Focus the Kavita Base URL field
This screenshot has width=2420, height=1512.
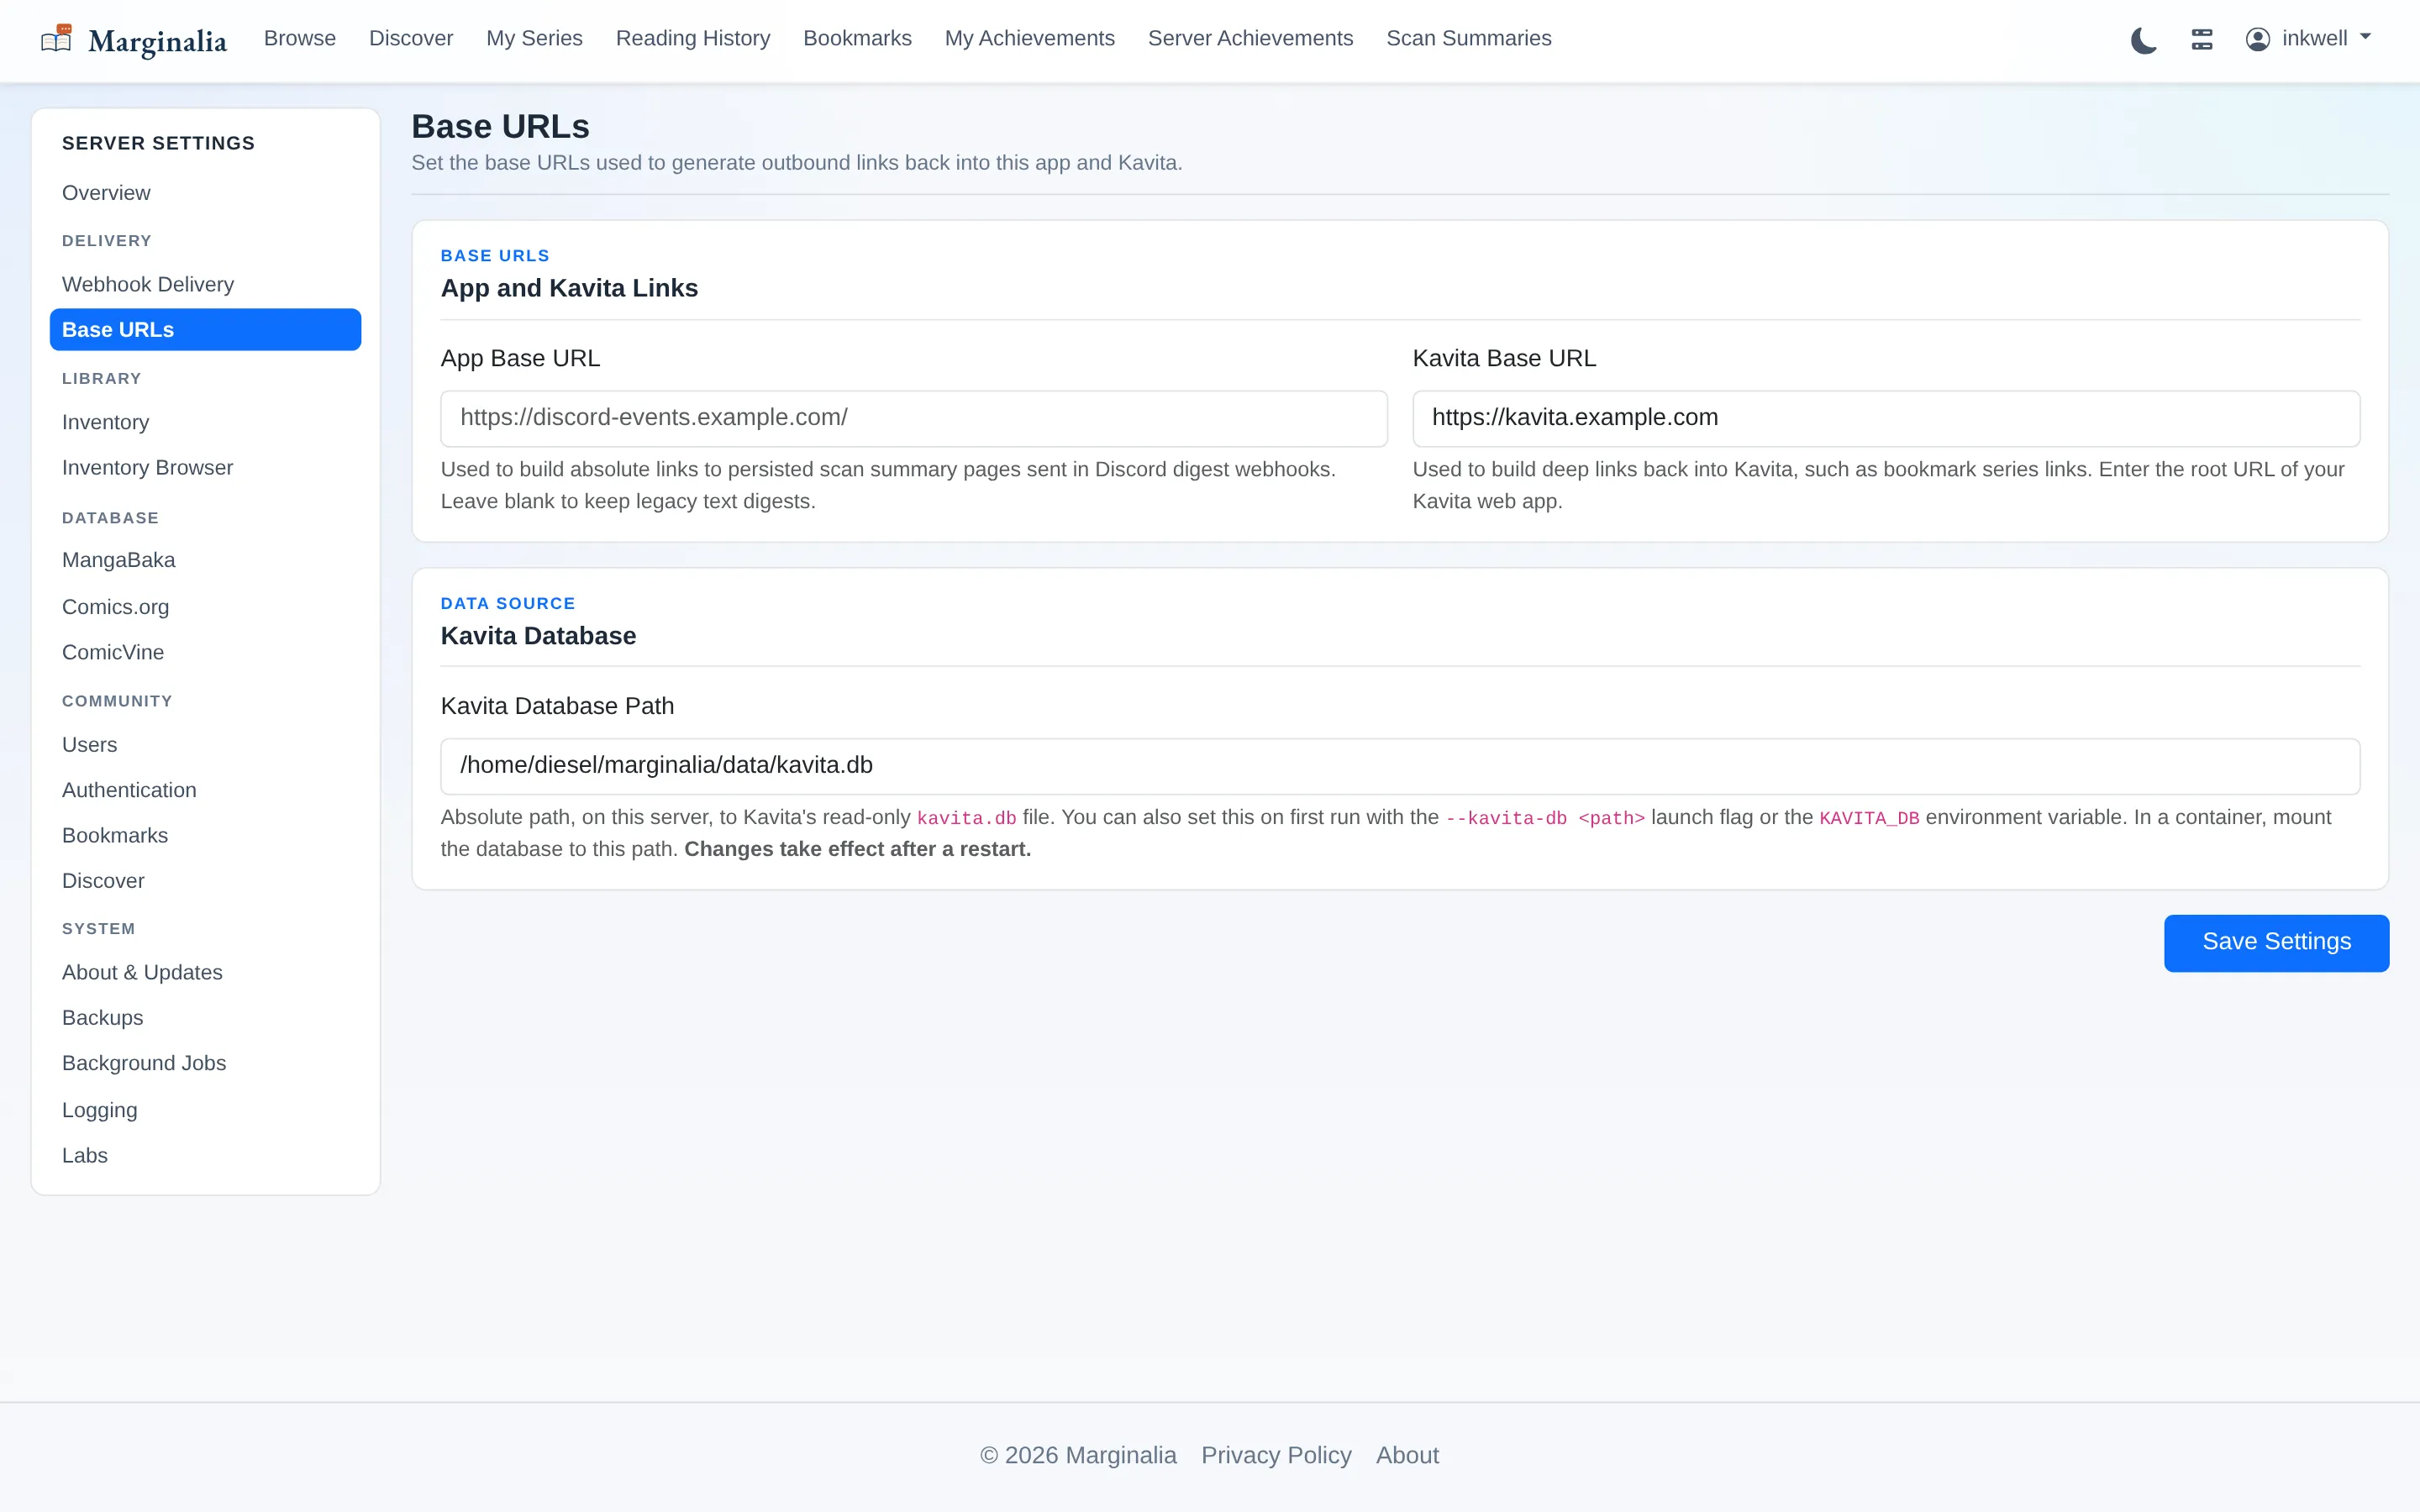(x=1886, y=418)
